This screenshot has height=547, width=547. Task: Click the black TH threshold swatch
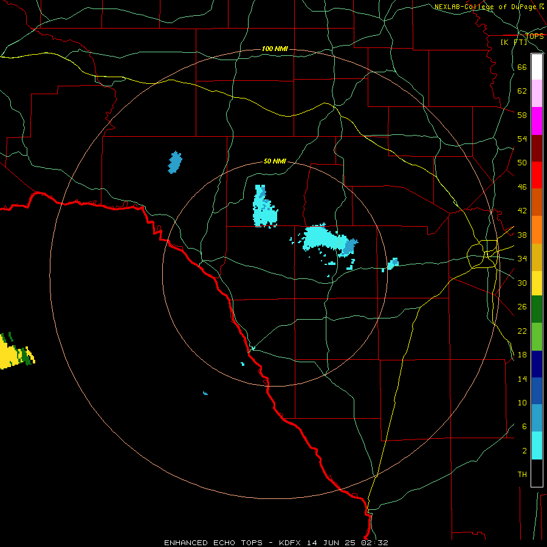click(537, 473)
